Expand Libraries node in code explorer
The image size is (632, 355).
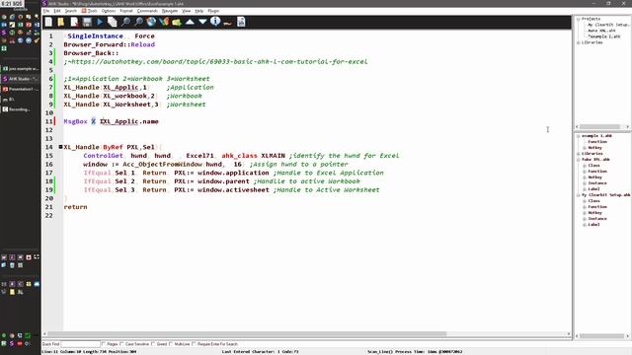579,154
